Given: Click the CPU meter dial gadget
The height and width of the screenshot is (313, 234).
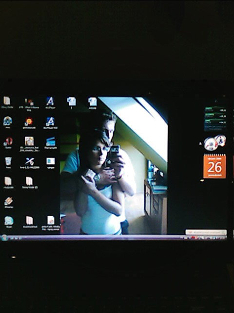Looking at the screenshot, I should pyautogui.click(x=215, y=142).
